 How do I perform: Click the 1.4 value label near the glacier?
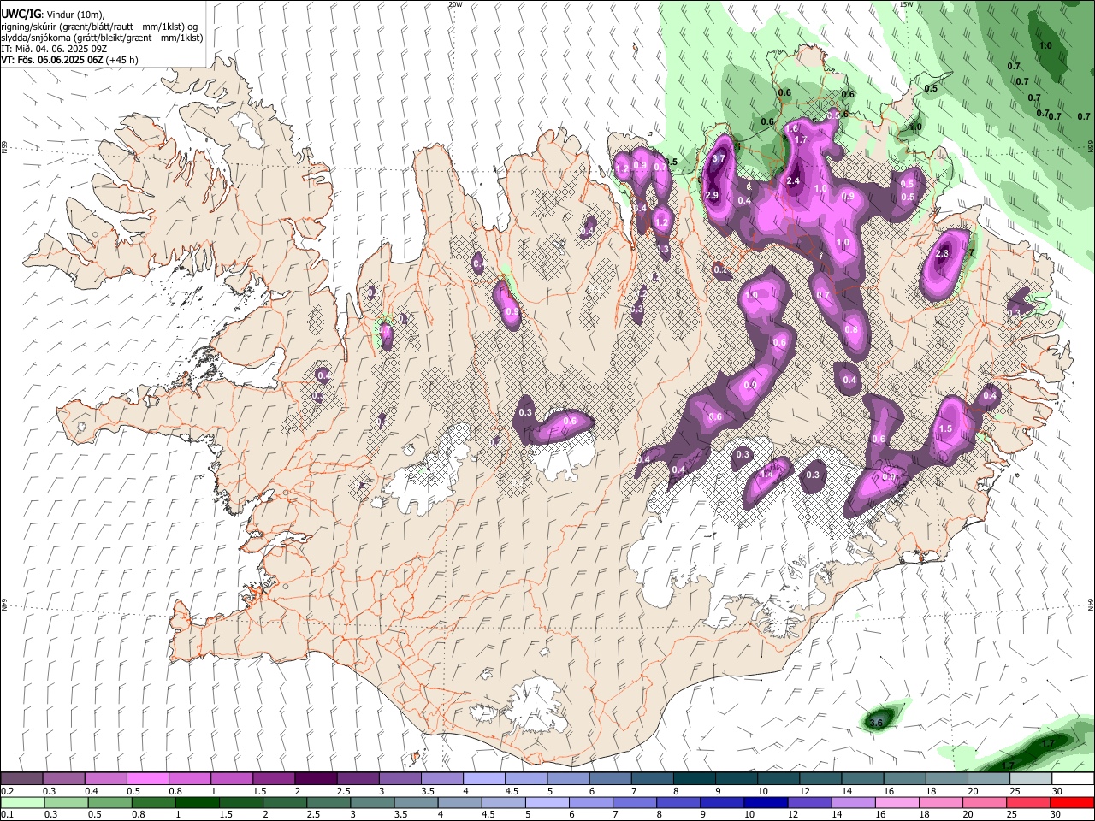767,474
